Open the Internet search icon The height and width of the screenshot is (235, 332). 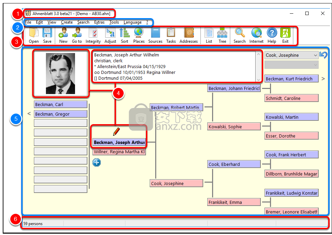click(256, 33)
